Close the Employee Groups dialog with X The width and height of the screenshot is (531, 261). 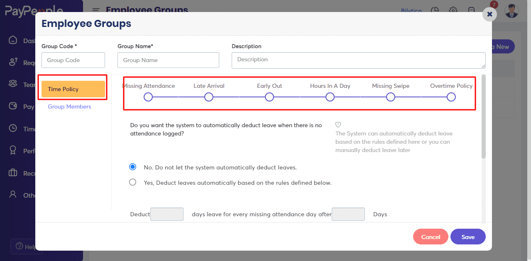pyautogui.click(x=489, y=14)
